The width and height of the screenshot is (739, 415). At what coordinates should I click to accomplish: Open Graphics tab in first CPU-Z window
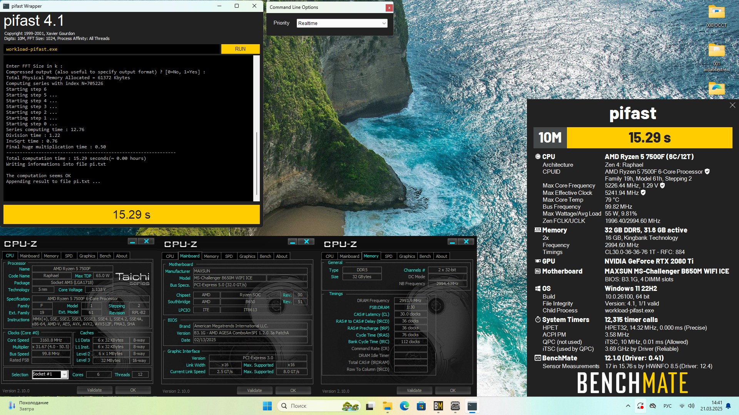[x=87, y=256]
